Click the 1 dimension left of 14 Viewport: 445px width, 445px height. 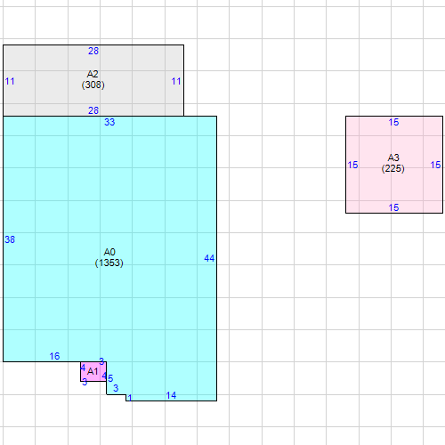[130, 398]
